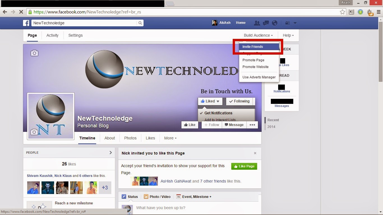
Task: Select Event, Milestone + composer option
Action: pyautogui.click(x=194, y=197)
